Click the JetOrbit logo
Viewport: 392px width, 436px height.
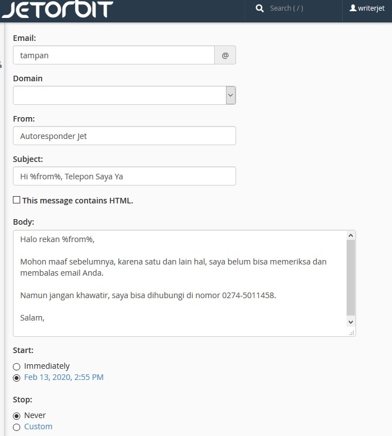tap(58, 9)
